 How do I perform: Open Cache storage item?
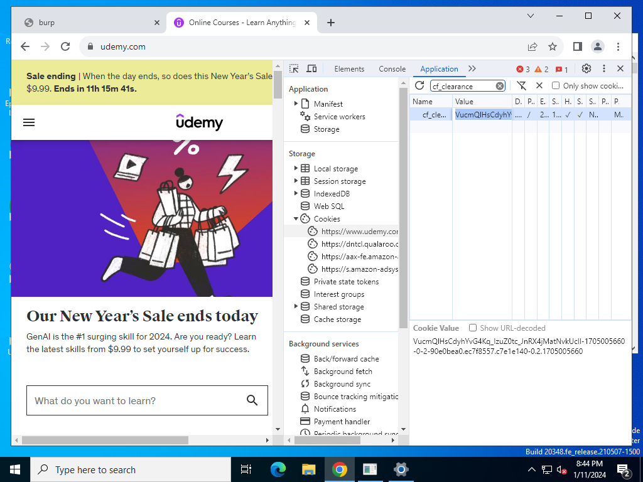(x=337, y=319)
